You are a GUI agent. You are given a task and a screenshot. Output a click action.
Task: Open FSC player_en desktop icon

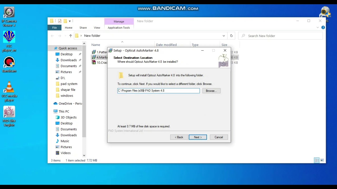coord(9,41)
